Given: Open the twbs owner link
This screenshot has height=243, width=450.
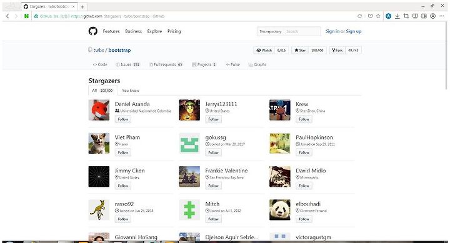Looking at the screenshot, I should (x=99, y=50).
